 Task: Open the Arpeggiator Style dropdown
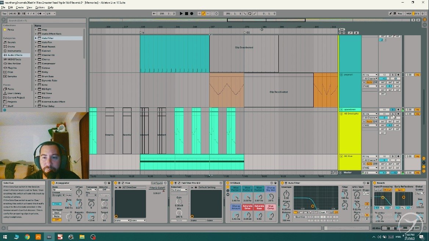pyautogui.click(x=62, y=190)
